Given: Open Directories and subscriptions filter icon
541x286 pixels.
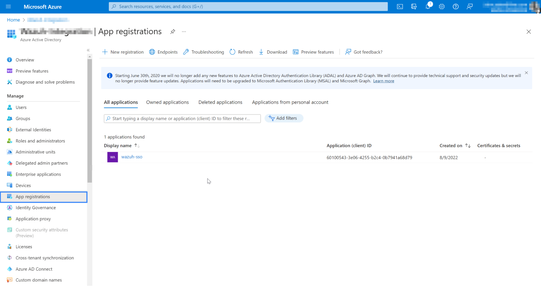Looking at the screenshot, I should [414, 6].
